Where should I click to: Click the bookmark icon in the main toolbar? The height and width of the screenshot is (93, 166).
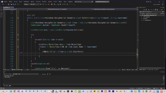67,4
